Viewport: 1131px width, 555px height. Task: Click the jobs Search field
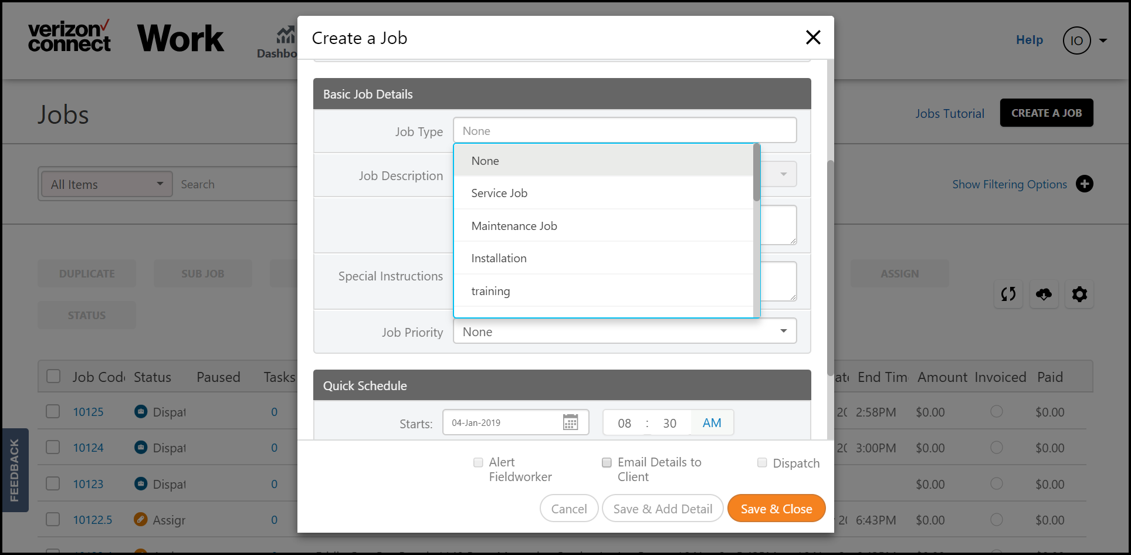point(238,184)
